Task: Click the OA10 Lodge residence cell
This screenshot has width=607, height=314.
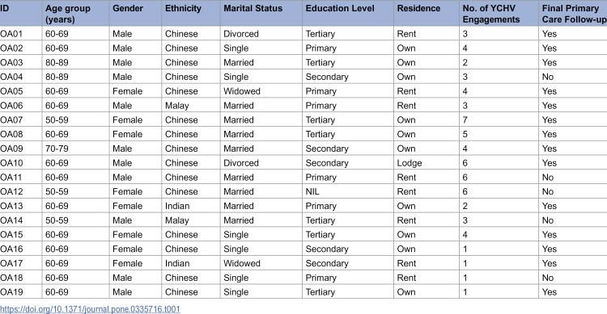Action: [x=427, y=163]
